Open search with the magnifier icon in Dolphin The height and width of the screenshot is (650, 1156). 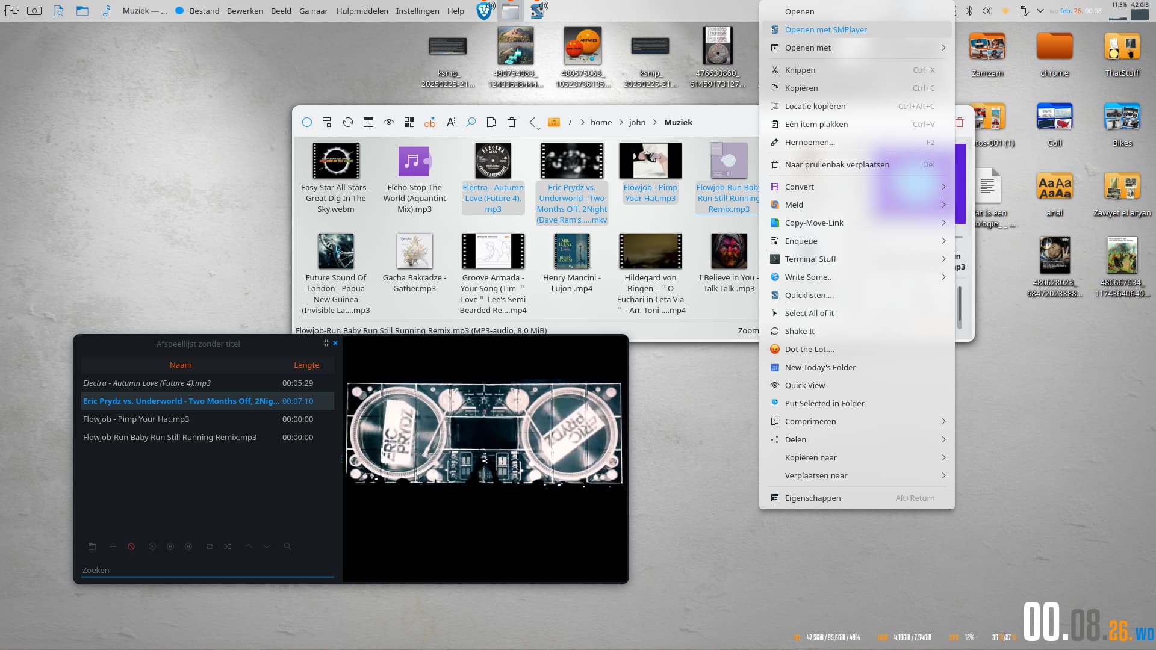coord(471,122)
